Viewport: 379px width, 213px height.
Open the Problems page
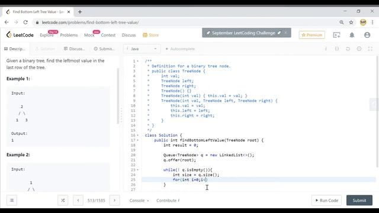click(69, 35)
